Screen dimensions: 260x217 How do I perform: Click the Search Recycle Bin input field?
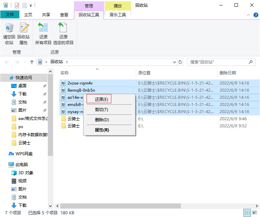coord(221,62)
